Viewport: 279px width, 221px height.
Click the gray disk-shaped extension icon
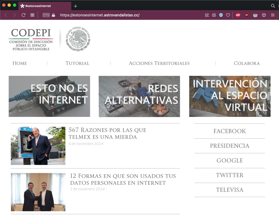pos(255,15)
